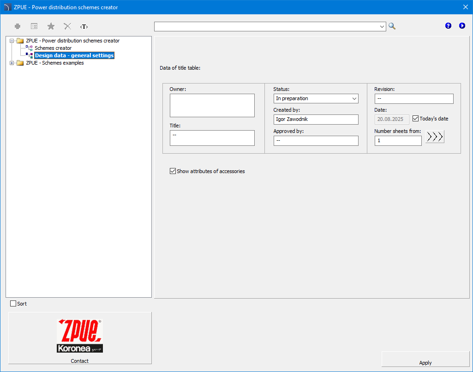Click the Design data node icon

click(x=29, y=55)
